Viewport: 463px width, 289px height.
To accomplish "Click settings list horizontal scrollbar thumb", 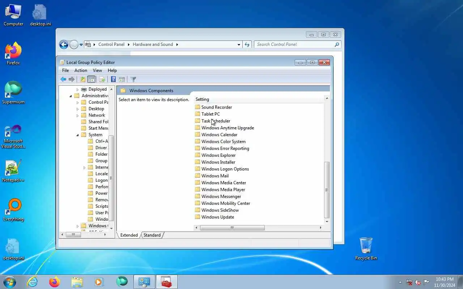I will click(x=232, y=228).
